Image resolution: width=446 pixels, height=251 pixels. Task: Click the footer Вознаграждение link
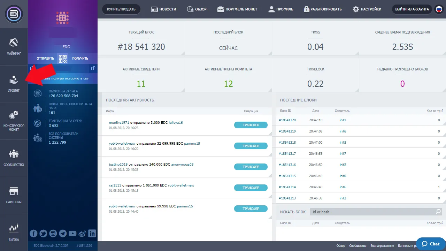click(382, 246)
